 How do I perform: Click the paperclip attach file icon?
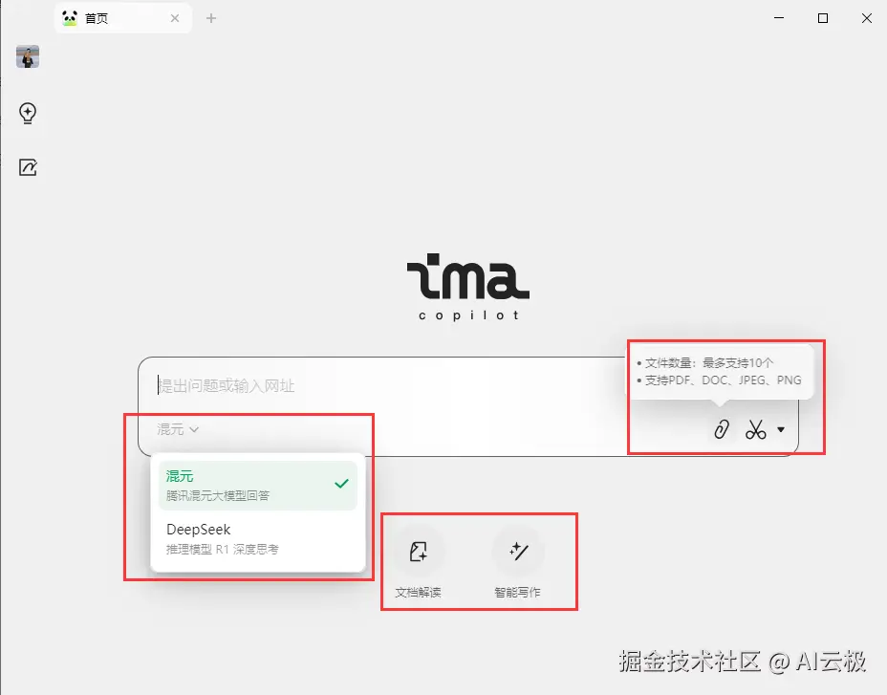point(722,429)
